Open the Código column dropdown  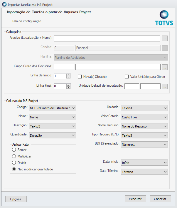pos(52,108)
